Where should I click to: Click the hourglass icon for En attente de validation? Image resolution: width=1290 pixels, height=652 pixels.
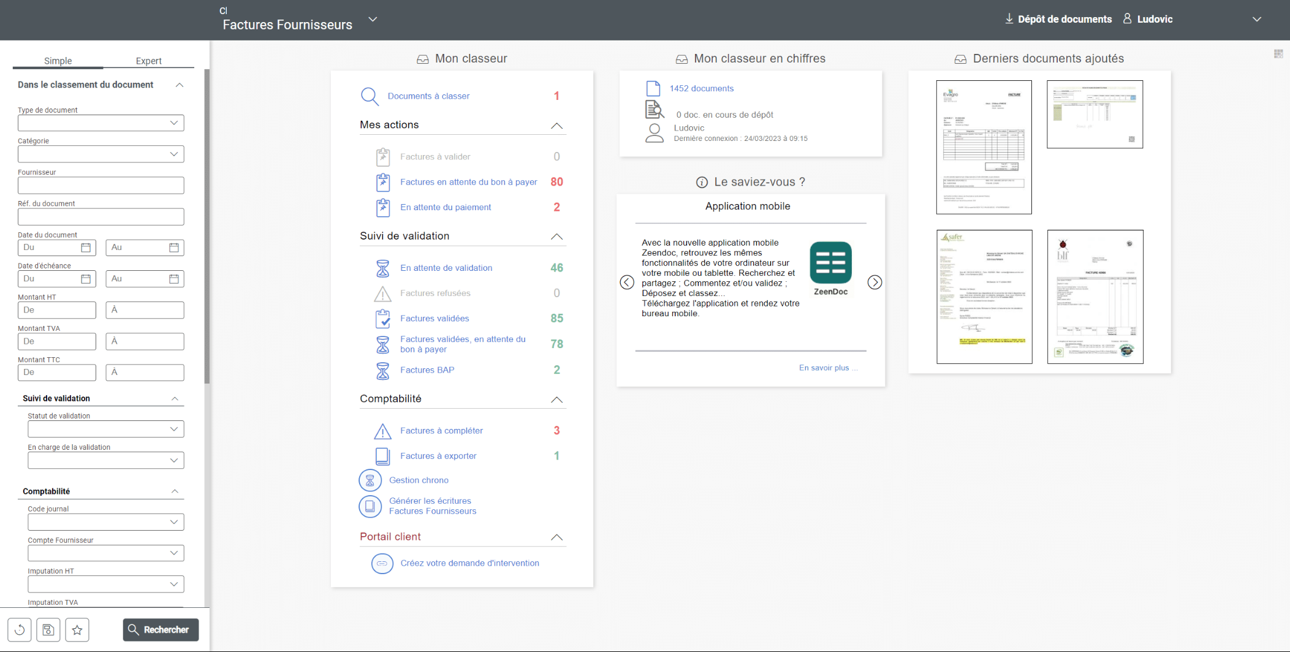[x=383, y=268]
